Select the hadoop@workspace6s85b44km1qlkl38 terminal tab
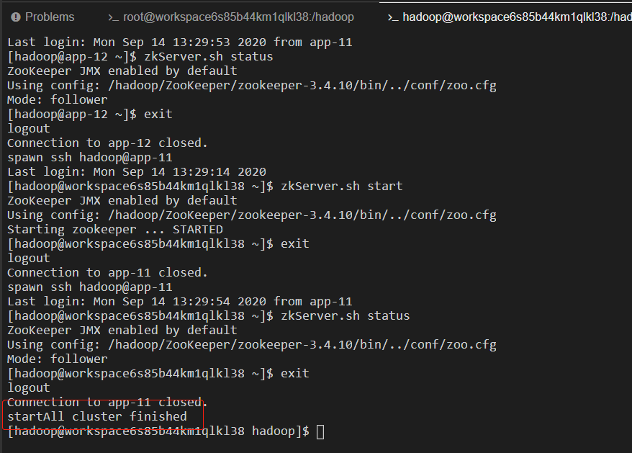The image size is (632, 453). (x=510, y=17)
